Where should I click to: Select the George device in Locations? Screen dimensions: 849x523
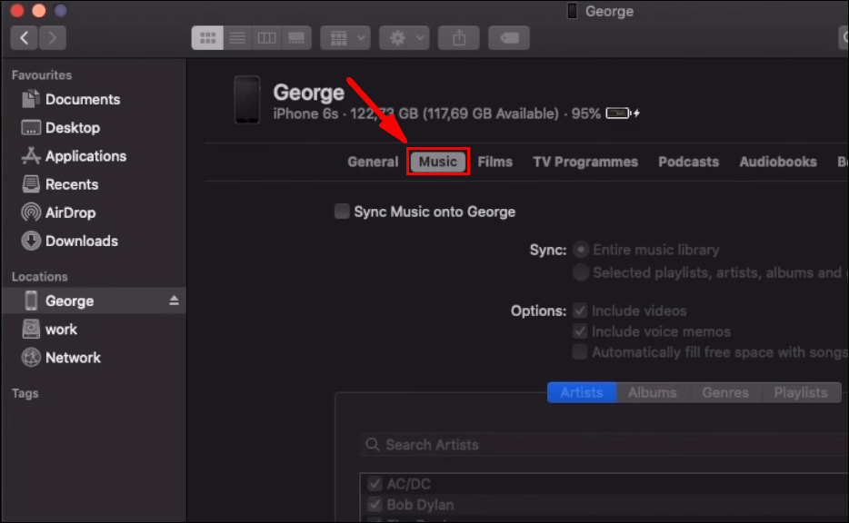[95, 301]
